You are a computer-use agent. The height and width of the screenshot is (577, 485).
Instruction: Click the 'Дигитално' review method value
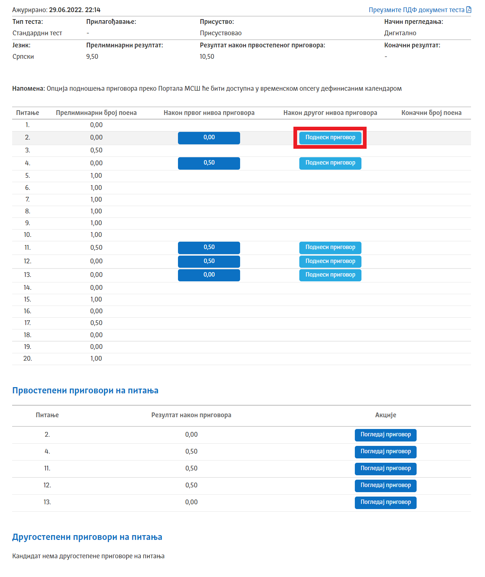tap(400, 33)
